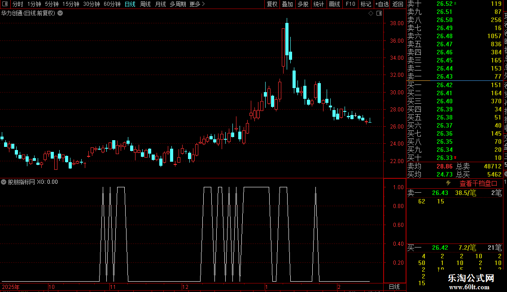Screen dimensions: 507x292
Task: Open the 多股 multi-stock view
Action: pyautogui.click(x=303, y=4)
